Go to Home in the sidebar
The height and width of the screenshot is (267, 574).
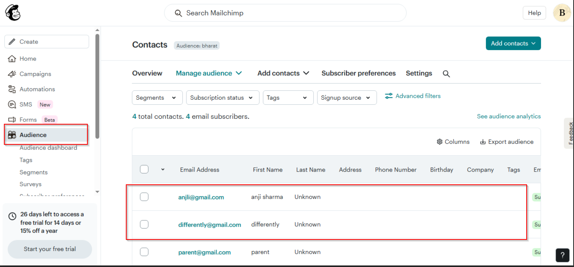click(28, 59)
